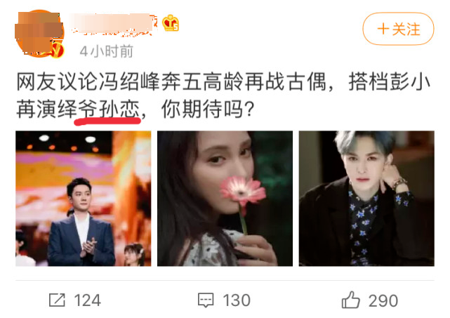Like the post with thumbs-up icon
Viewport: 450px width, 318px height.
(350, 300)
